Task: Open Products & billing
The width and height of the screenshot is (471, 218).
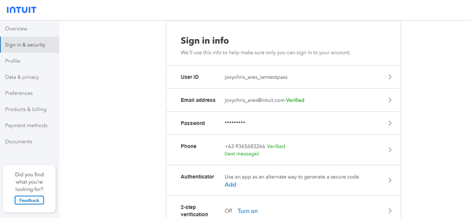Action: (x=26, y=109)
